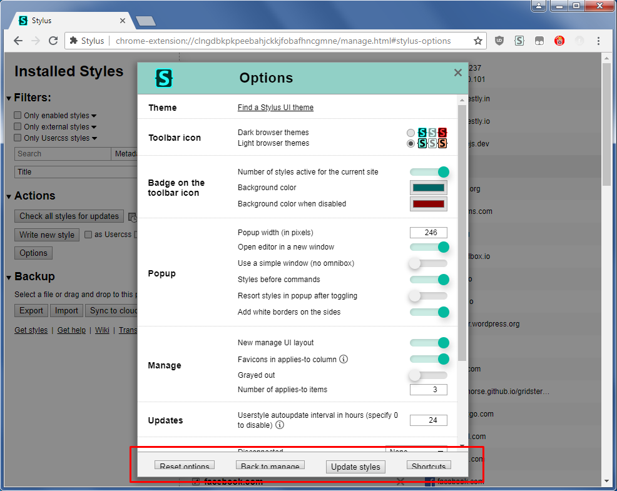Expand the Only Usercss styles dropdown
617x491 pixels.
click(x=95, y=138)
